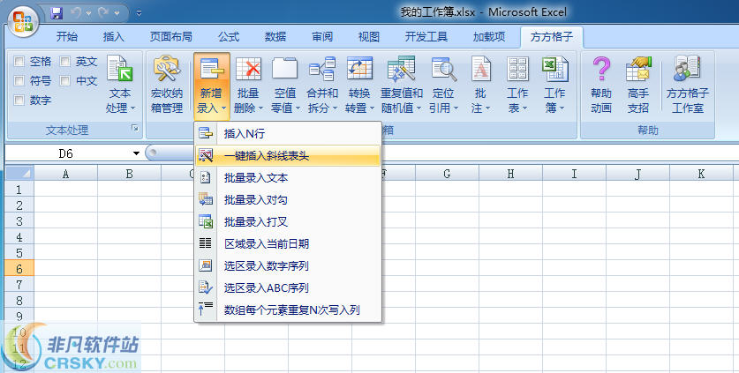739x373 pixels.
Task: Switch to the 页面布局 tab
Action: coord(171,37)
